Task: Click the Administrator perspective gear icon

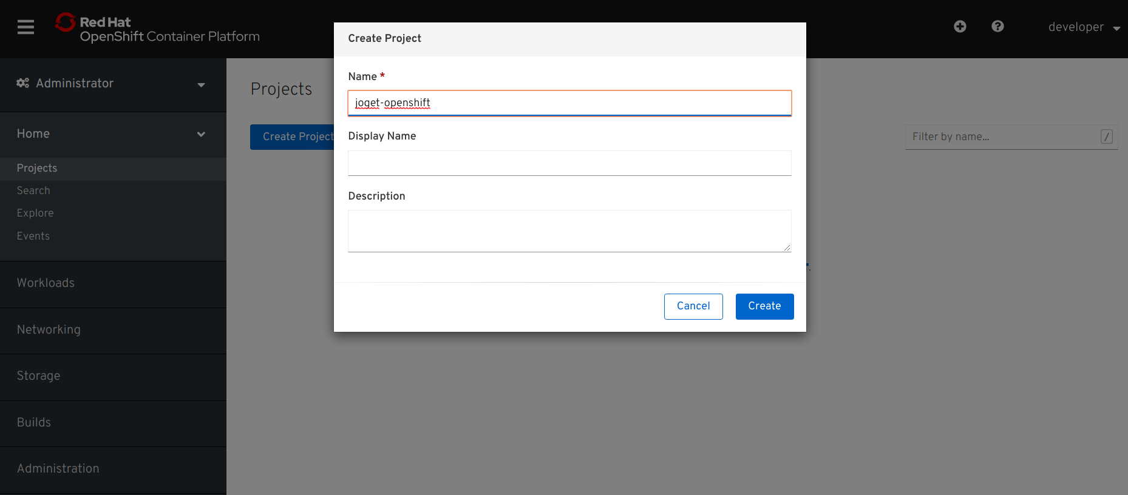Action: (22, 83)
